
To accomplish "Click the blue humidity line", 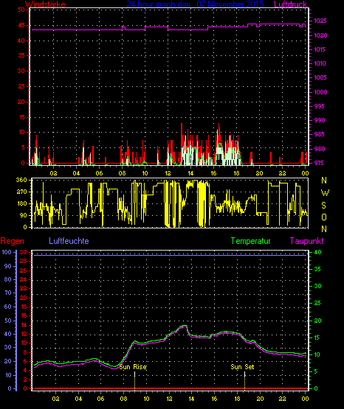I will click(x=169, y=255).
